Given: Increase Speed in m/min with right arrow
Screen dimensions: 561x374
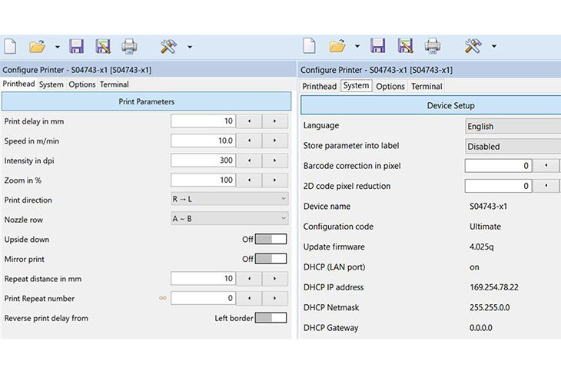Looking at the screenshot, I should (x=274, y=141).
